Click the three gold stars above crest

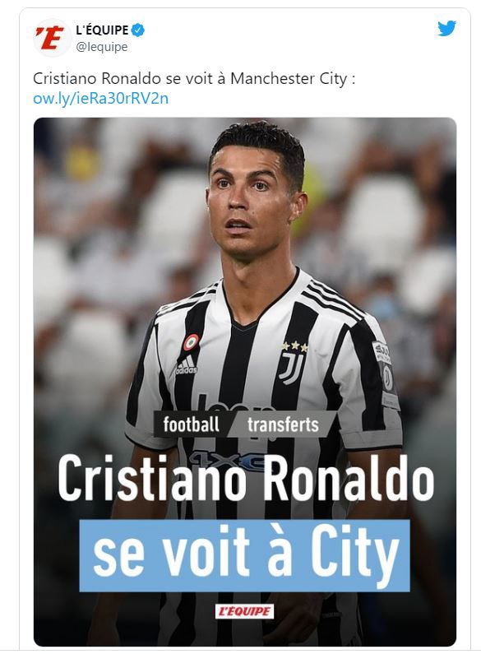coord(295,346)
